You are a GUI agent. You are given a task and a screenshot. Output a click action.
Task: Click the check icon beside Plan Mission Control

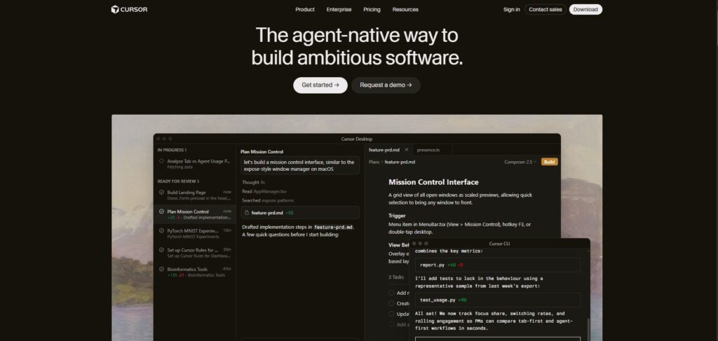pyautogui.click(x=162, y=211)
